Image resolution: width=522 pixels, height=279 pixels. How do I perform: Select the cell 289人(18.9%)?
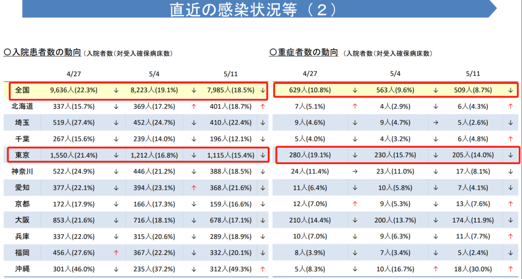coord(231,236)
